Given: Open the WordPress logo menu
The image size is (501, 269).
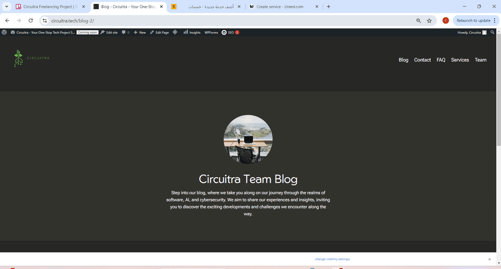Looking at the screenshot, I should [4, 32].
